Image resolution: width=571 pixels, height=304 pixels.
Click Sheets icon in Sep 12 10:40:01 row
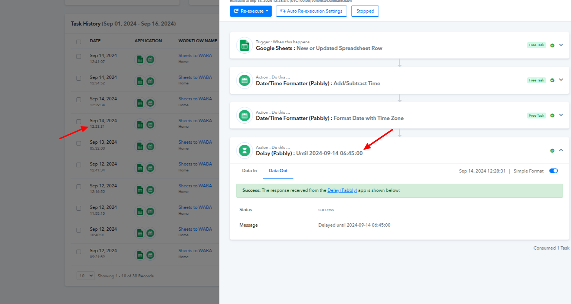tap(140, 233)
